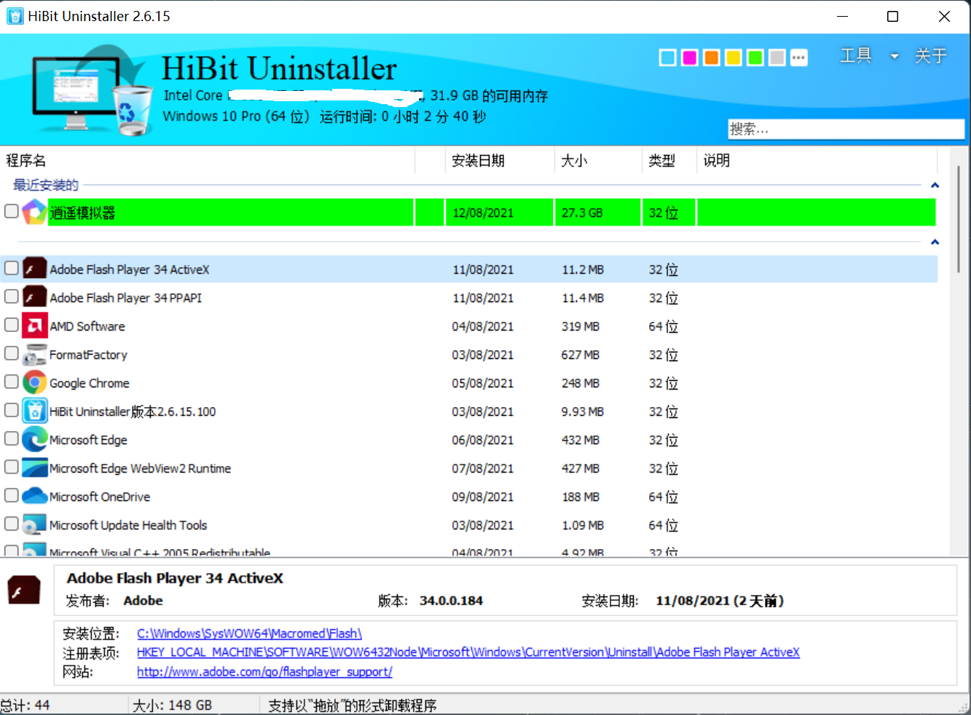This screenshot has height=715, width=971.
Task: Choose the orange theme swatch
Action: [711, 58]
